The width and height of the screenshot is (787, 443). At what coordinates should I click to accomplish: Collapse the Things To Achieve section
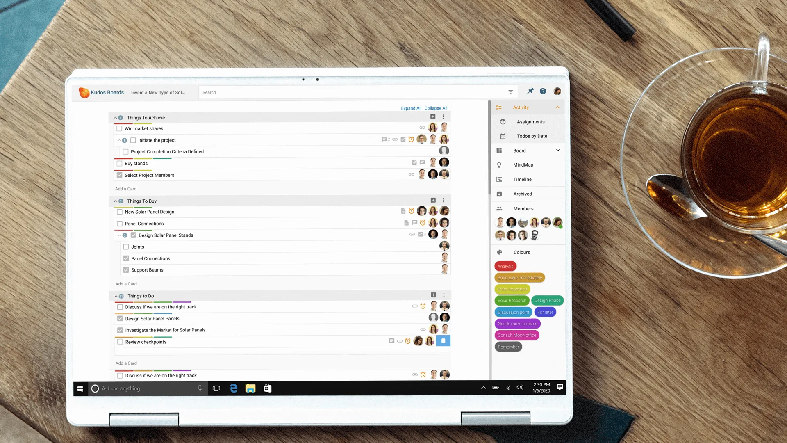point(115,118)
